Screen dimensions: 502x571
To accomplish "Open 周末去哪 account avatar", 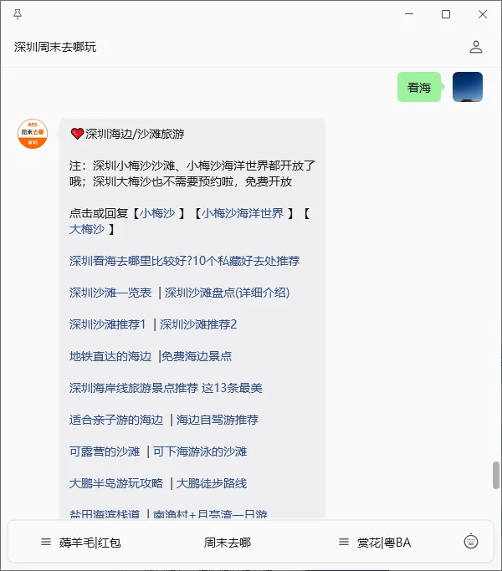I will [x=33, y=134].
